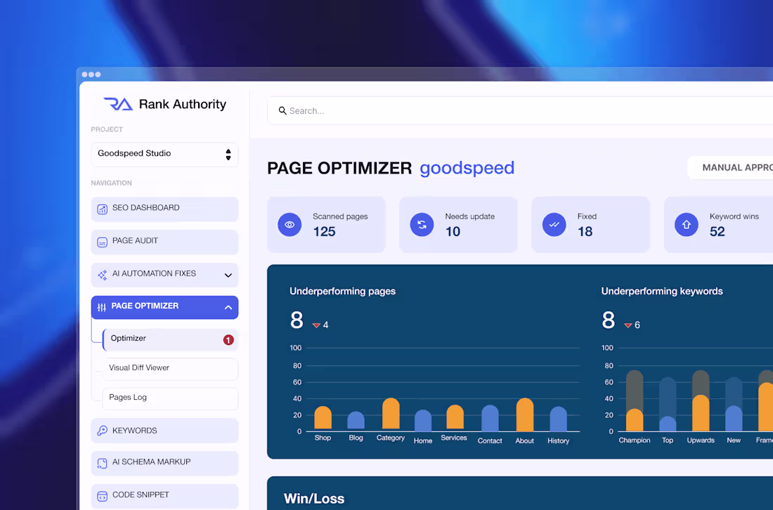This screenshot has height=510, width=773.
Task: Click the goodspeed project link in heading
Action: click(x=467, y=168)
